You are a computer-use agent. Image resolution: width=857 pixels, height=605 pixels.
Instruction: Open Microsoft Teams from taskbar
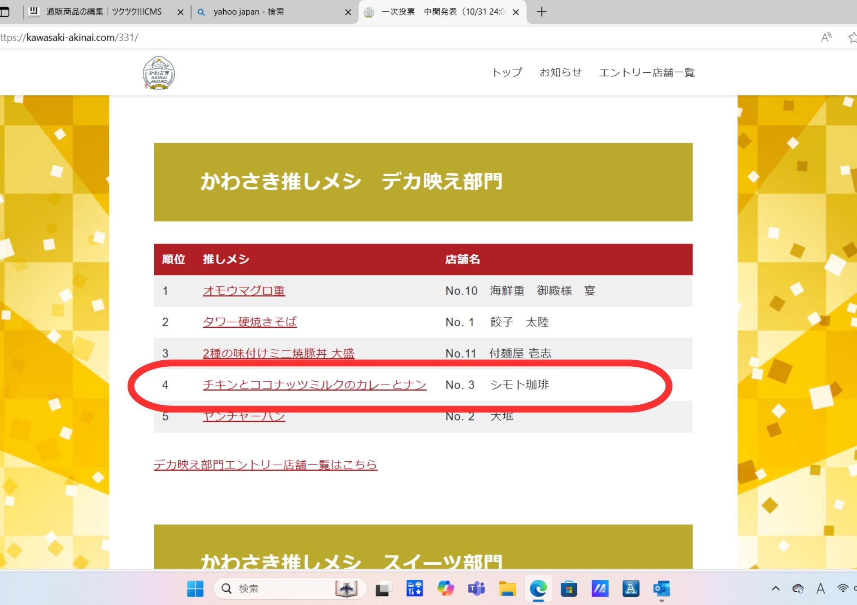[476, 589]
